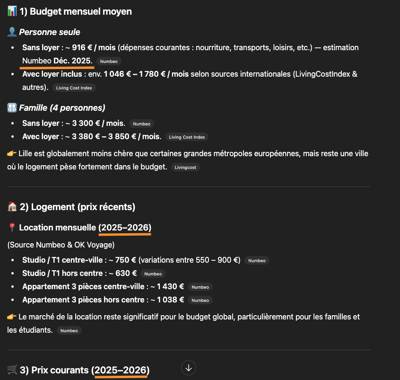
Task: Click the pointing hand emoji before 'Lille est globalement'
Action: pyautogui.click(x=12, y=154)
